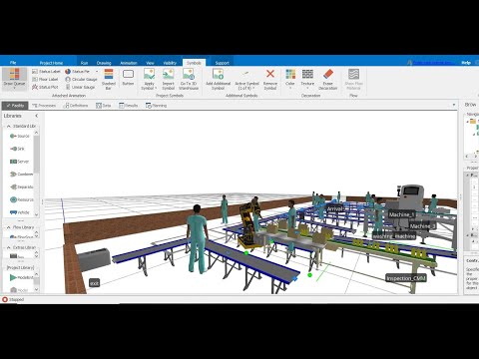Click the Draw Queue tool
Screen dimensions: 479x359
coord(14,79)
